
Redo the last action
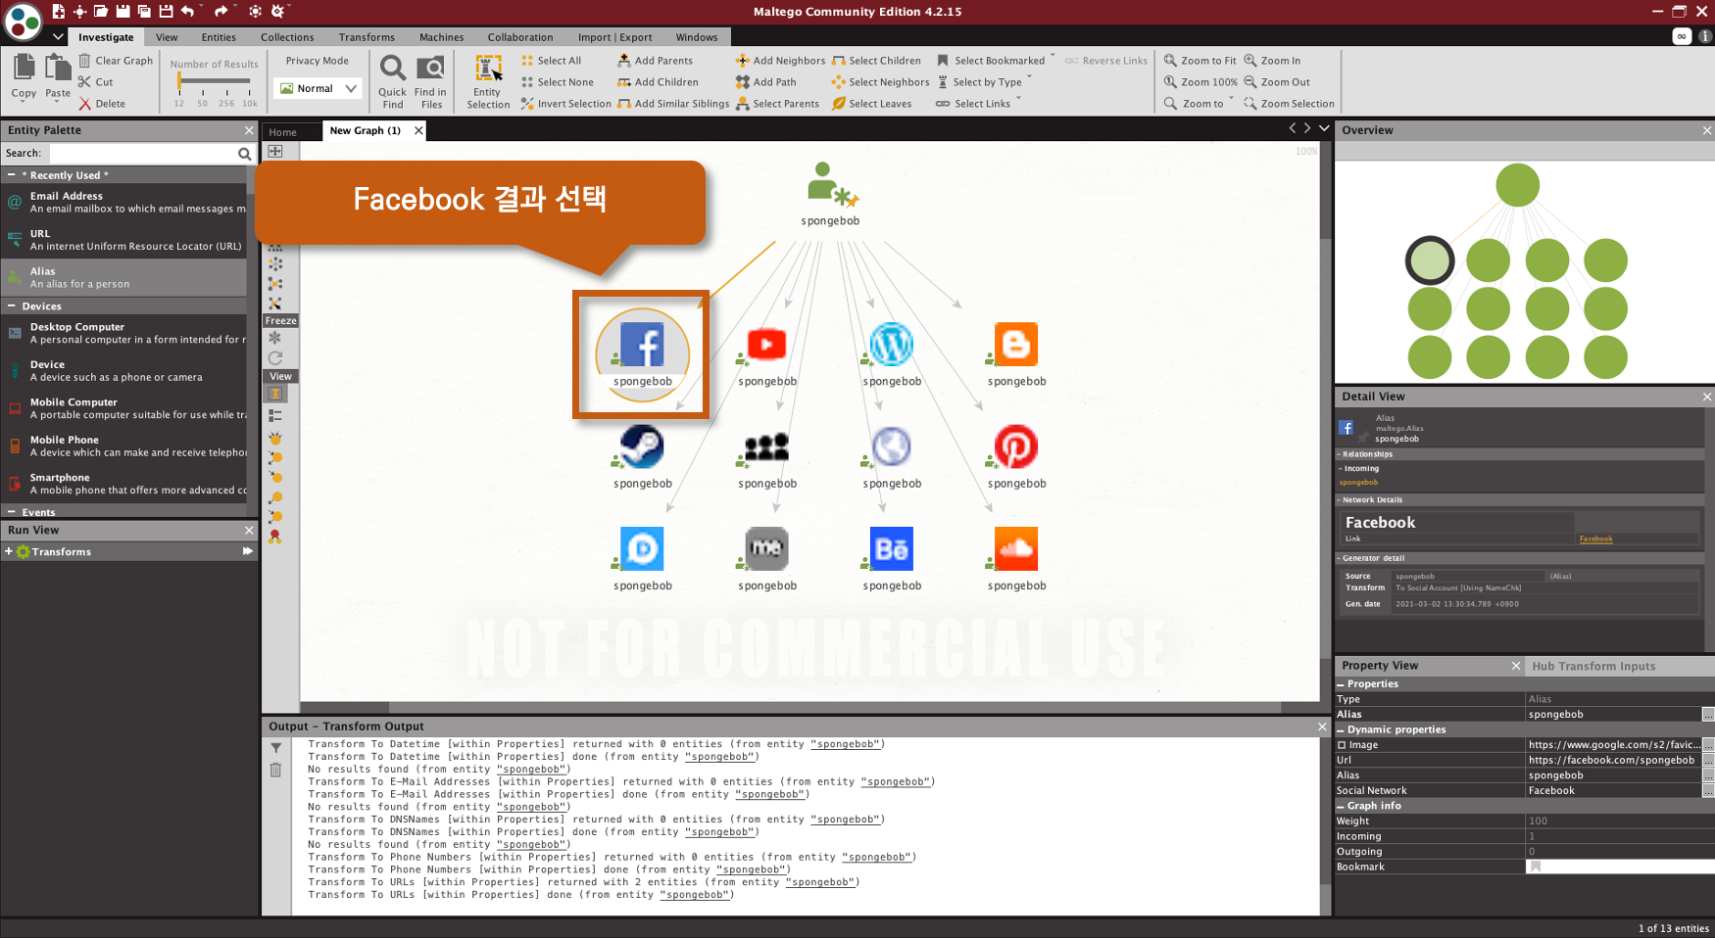click(220, 11)
